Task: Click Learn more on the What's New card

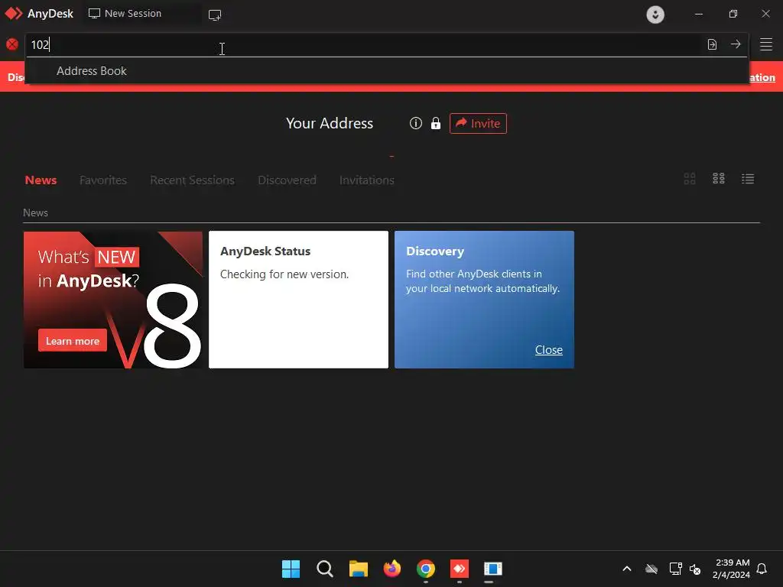Action: click(73, 341)
